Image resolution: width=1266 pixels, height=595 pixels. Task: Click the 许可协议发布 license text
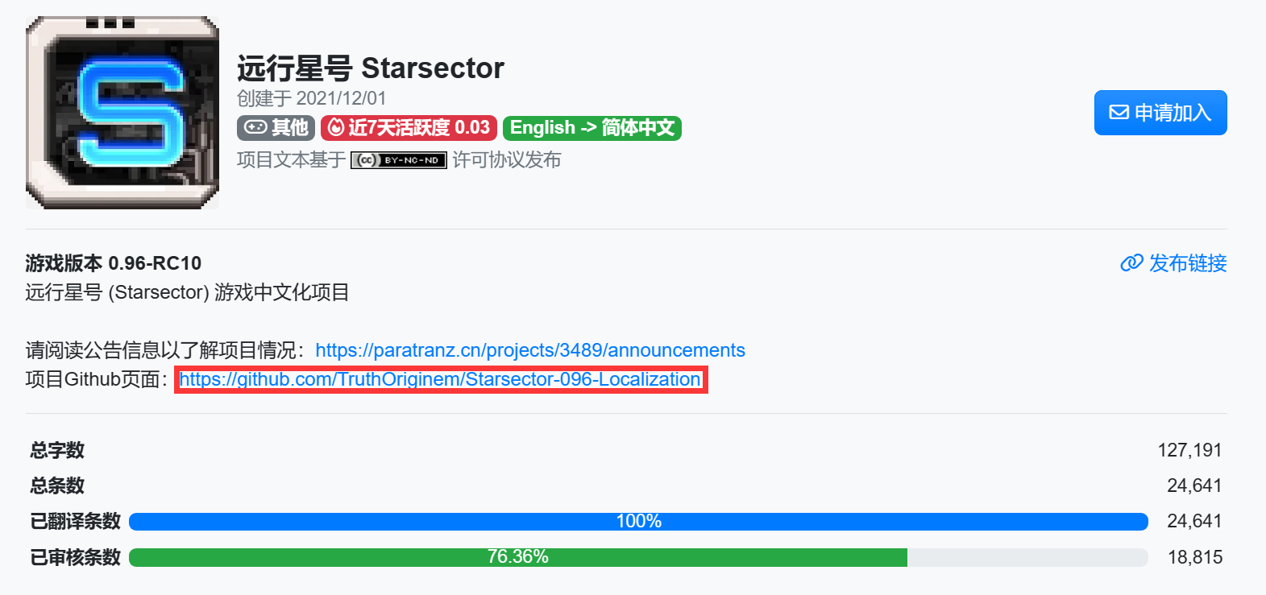point(507,160)
